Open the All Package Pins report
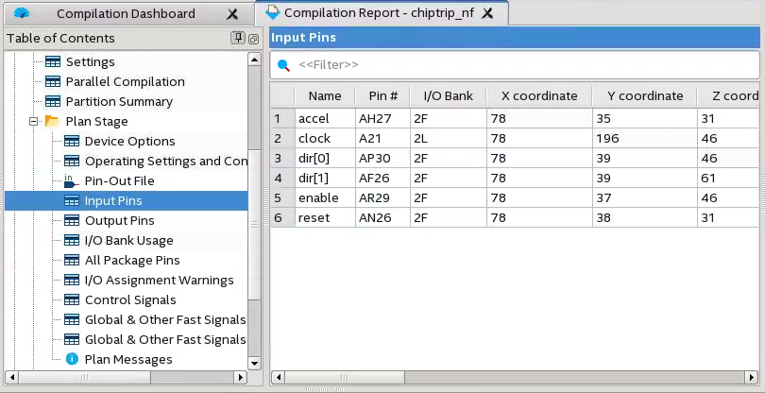The height and width of the screenshot is (393, 765). coord(131,260)
